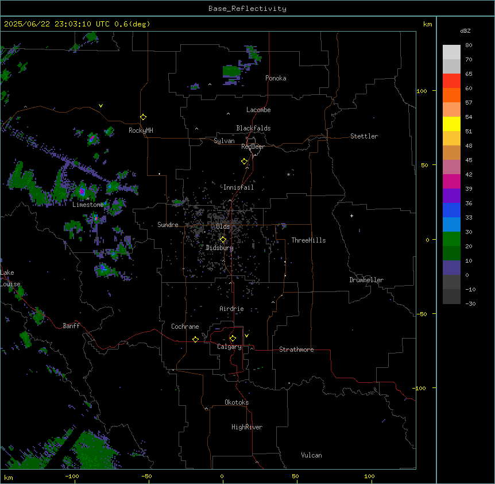The image size is (495, 484).
Task: Select the yellow 51-54 dBZ legend swatch
Action: 451,124
